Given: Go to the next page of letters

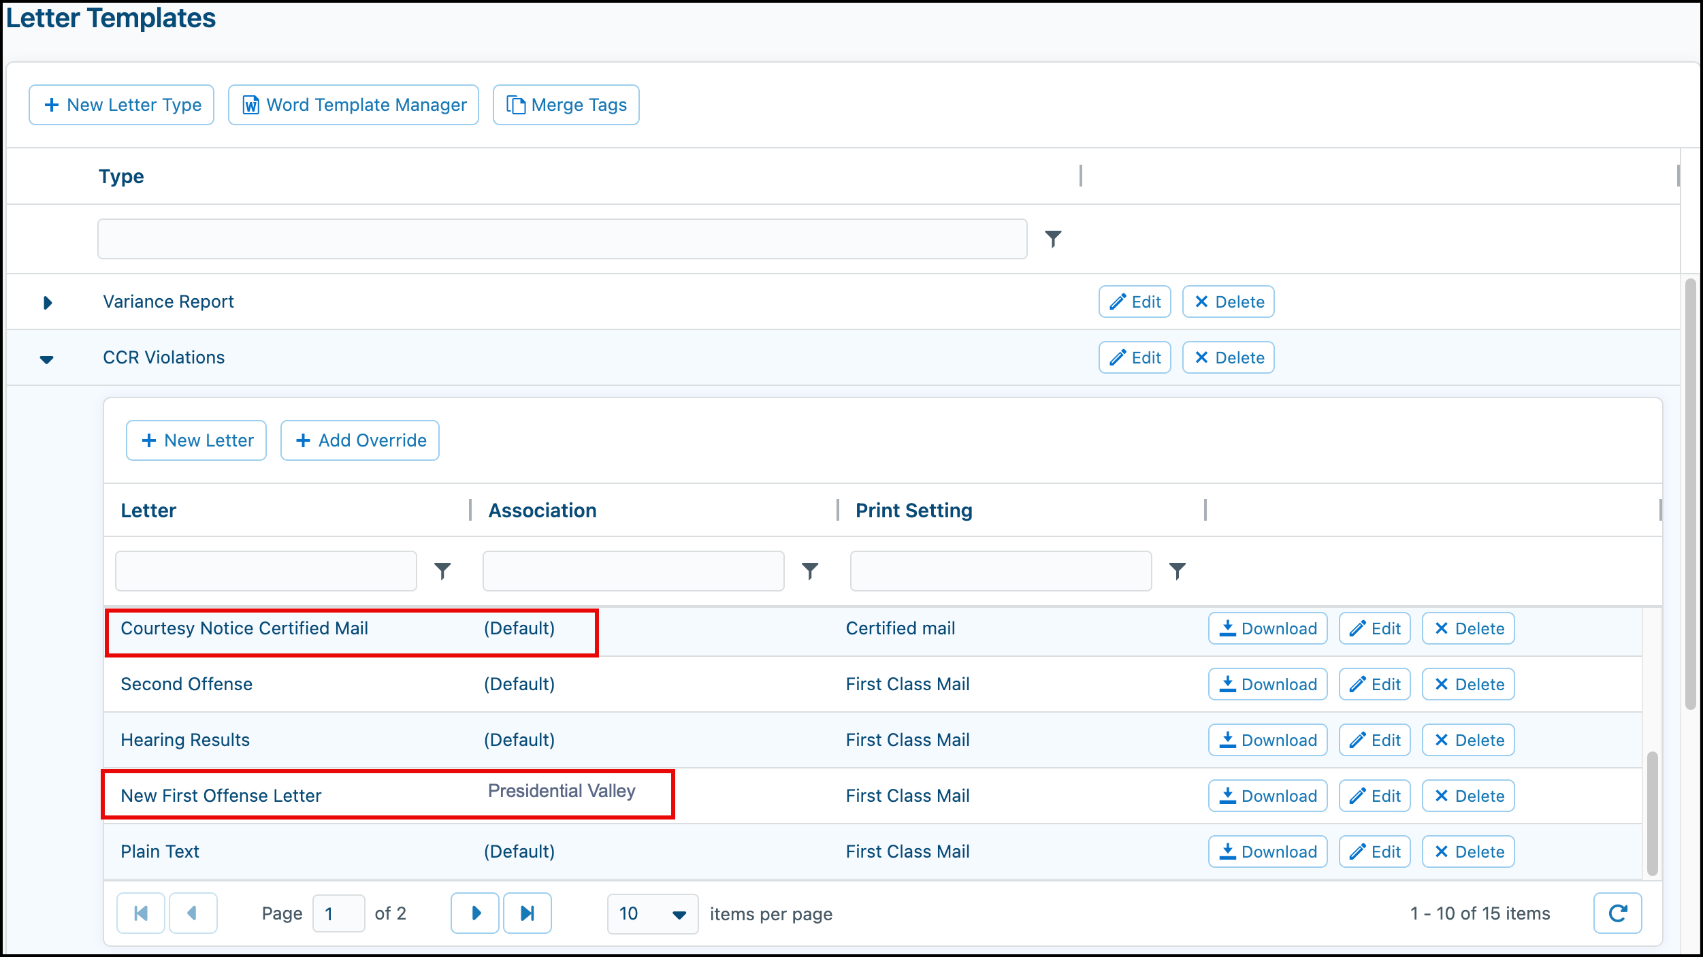Looking at the screenshot, I should click(475, 913).
